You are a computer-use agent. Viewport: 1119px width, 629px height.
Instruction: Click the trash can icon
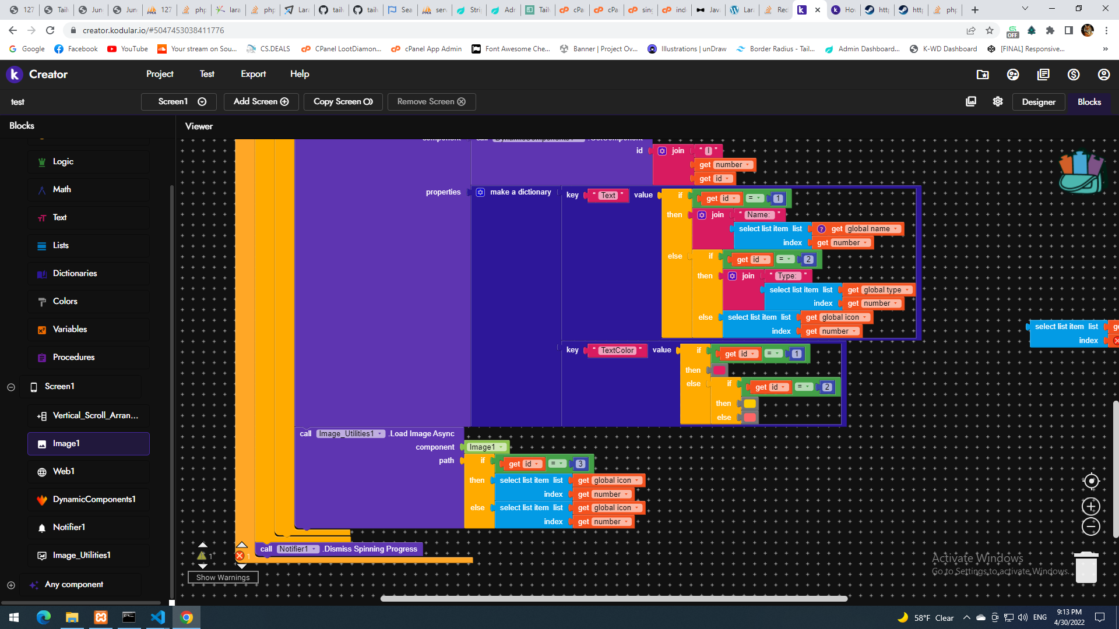(x=1086, y=567)
